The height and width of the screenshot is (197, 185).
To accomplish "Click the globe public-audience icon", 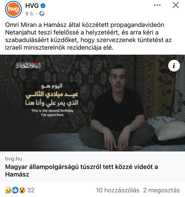I will point(42,13).
